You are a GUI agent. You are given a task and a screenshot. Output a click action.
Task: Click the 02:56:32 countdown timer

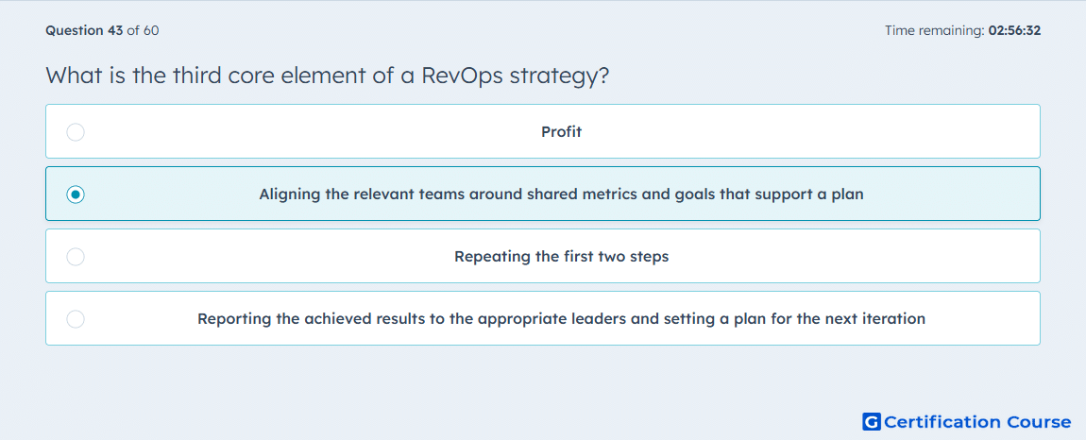[x=1014, y=30]
